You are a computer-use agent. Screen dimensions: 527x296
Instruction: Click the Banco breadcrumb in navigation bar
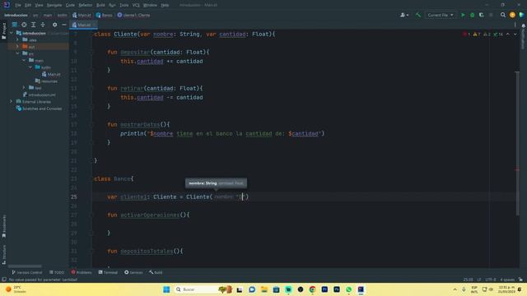[105, 15]
